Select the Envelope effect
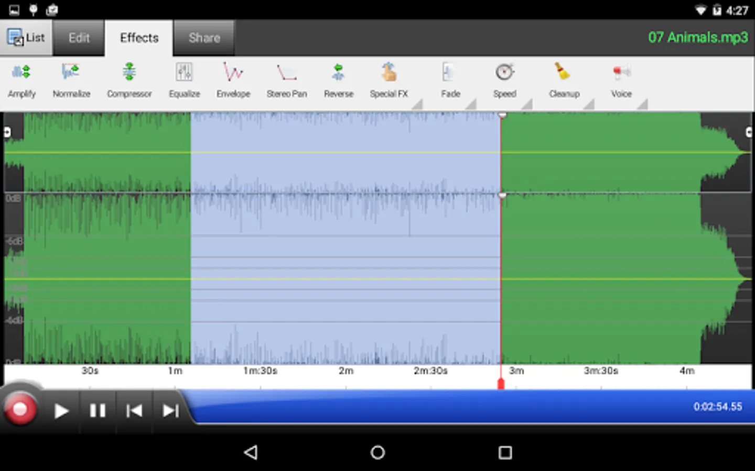The width and height of the screenshot is (755, 471). click(233, 80)
